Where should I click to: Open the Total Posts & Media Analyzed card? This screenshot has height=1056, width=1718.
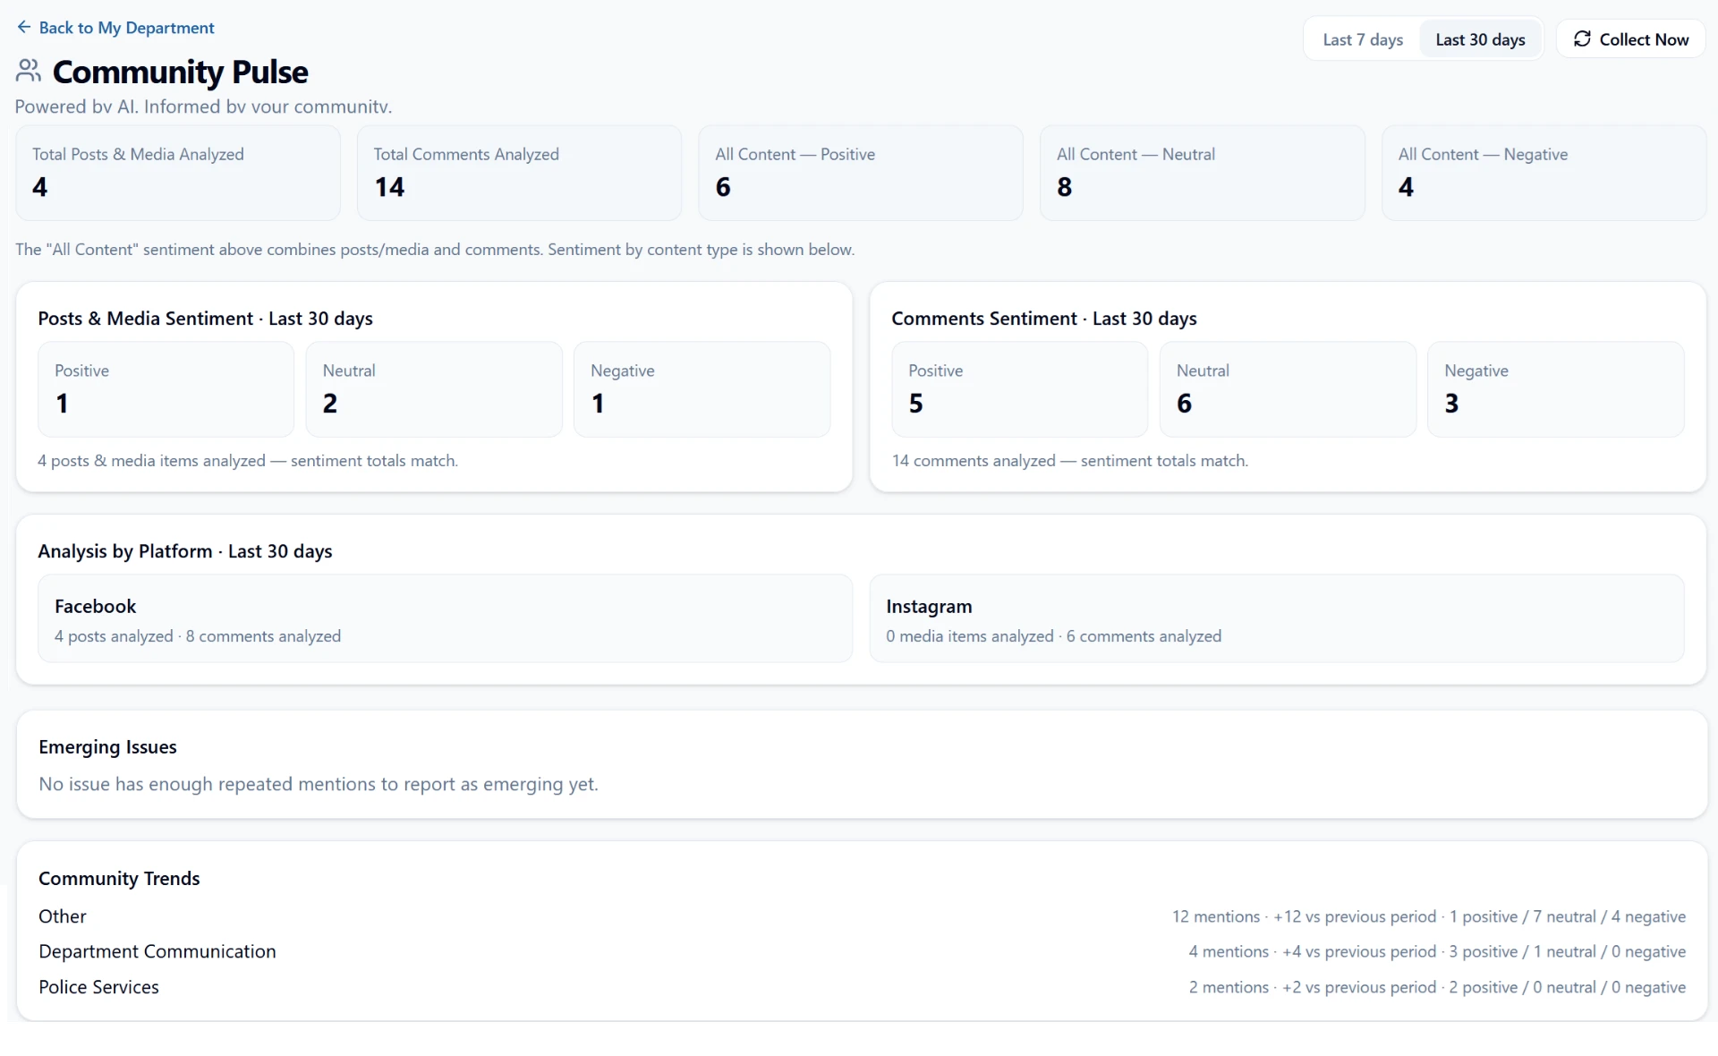tap(178, 173)
